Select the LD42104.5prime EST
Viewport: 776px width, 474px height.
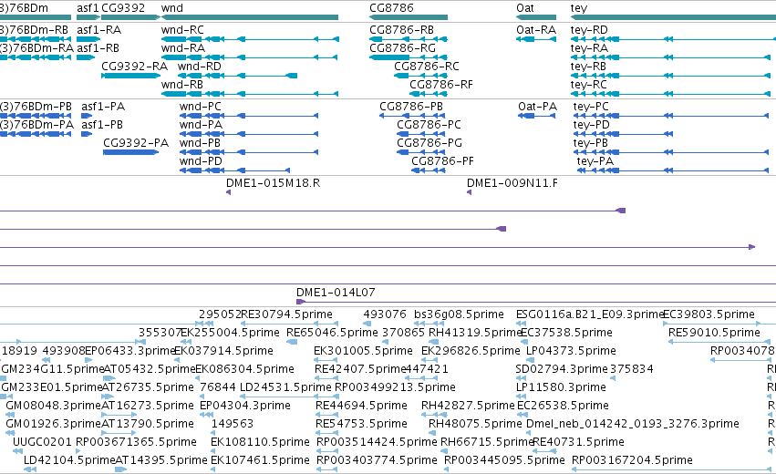coord(30,469)
